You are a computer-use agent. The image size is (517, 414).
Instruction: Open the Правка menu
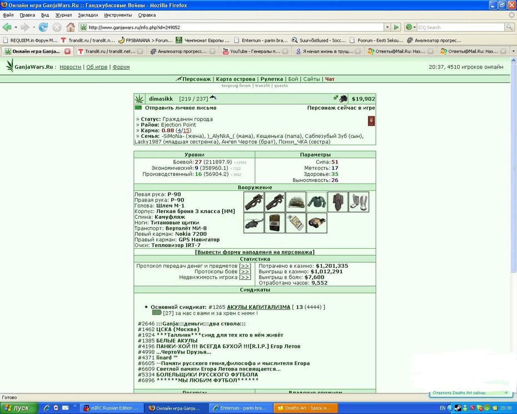point(27,15)
